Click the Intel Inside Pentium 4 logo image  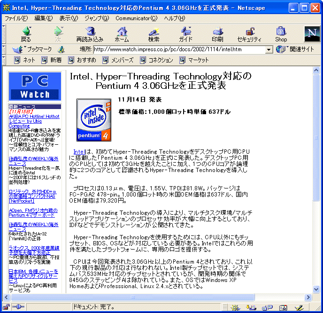pyautogui.click(x=94, y=120)
